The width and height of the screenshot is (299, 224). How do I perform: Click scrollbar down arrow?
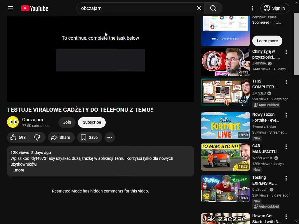tap(296, 222)
